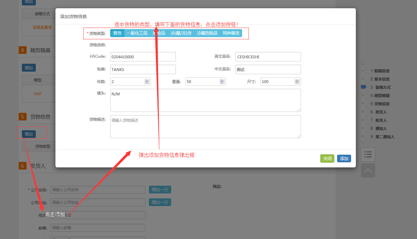Choose 特种箱货 cargo type
417x239 pixels.
pos(231,33)
